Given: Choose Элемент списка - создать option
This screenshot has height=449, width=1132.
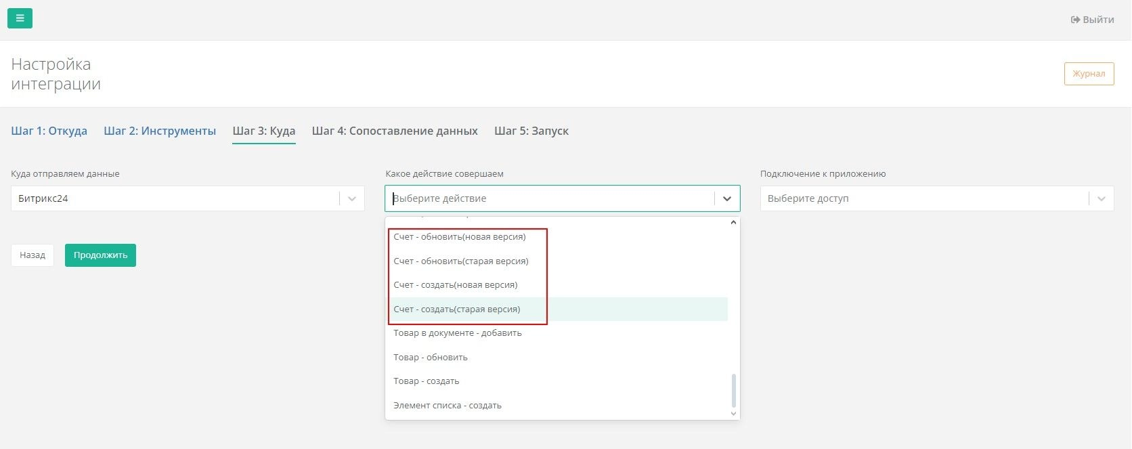Looking at the screenshot, I should pos(448,406).
